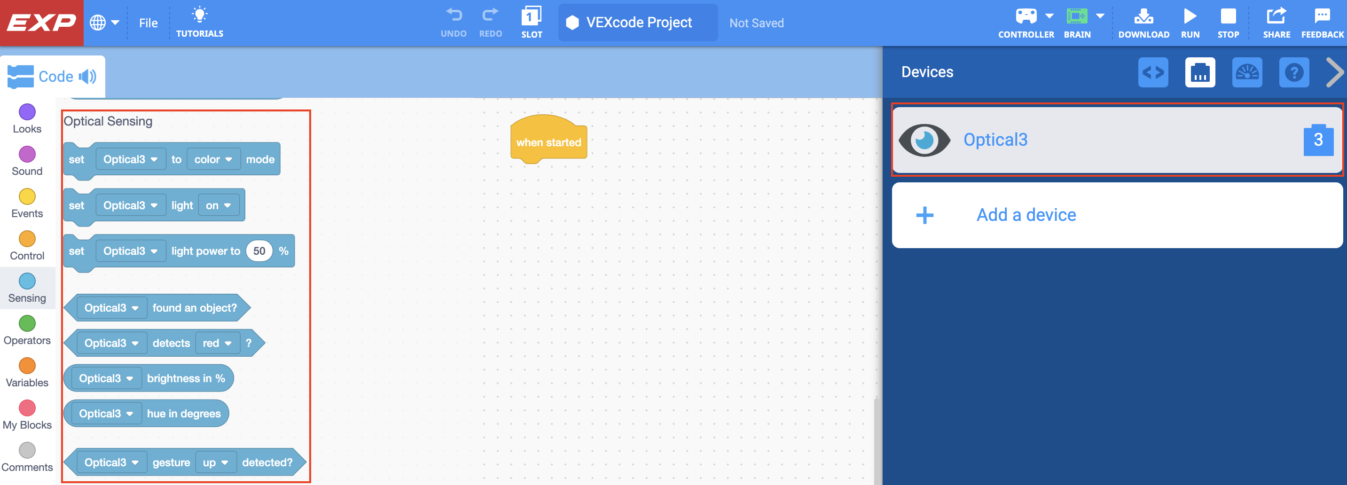This screenshot has height=485, width=1347.
Task: Open the color mode dropdown in set block
Action: click(x=213, y=159)
